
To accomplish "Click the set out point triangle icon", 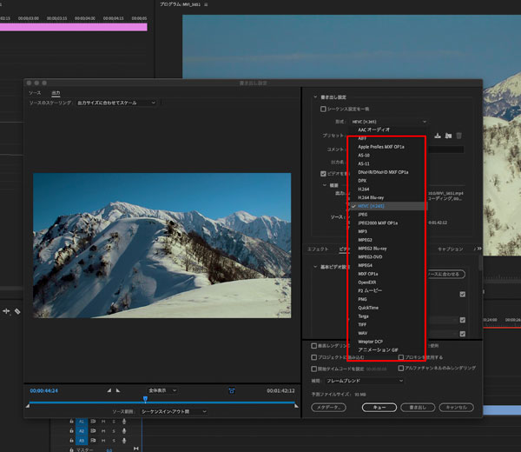I will click(x=118, y=390).
